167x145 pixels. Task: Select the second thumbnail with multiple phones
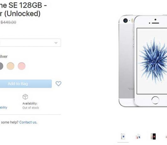[x=138, y=137]
